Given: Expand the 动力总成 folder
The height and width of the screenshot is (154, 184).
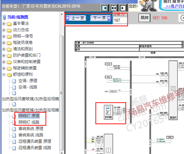Looking at the screenshot, I should [4, 30].
